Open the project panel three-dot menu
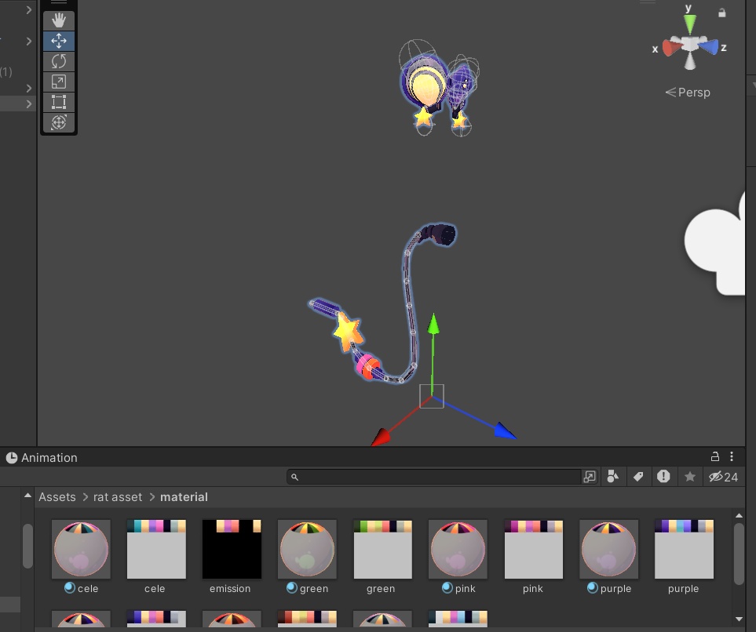This screenshot has height=632, width=756. (732, 456)
